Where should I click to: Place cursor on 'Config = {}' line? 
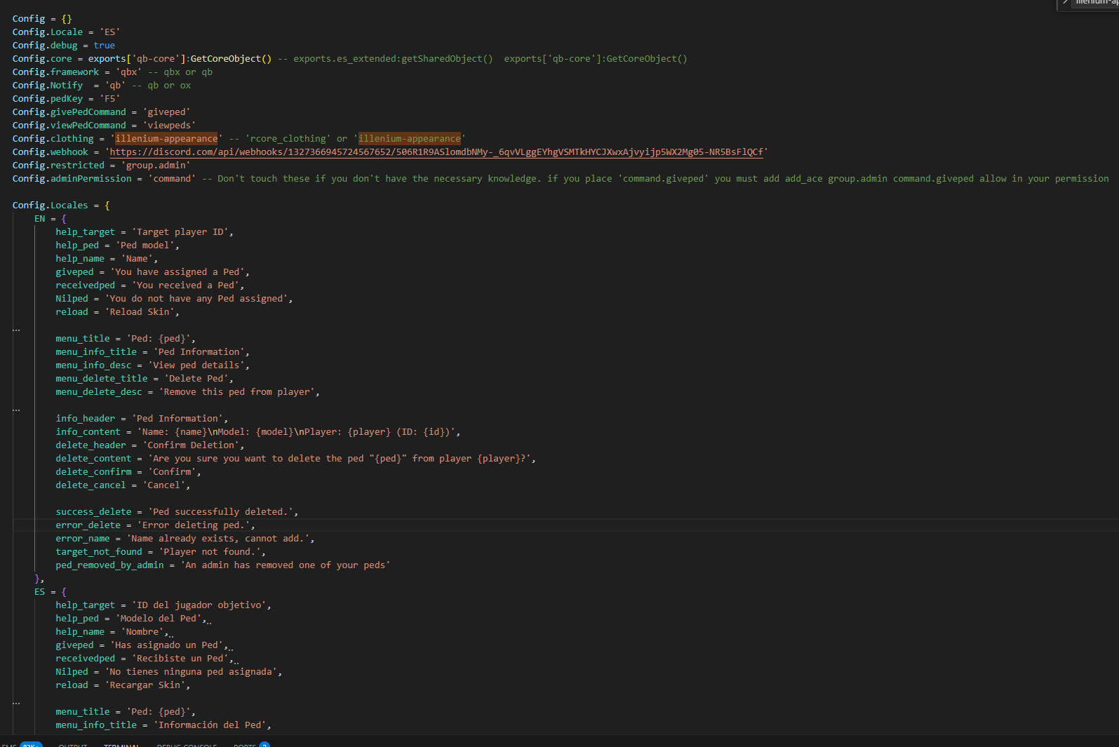pyautogui.click(x=42, y=19)
